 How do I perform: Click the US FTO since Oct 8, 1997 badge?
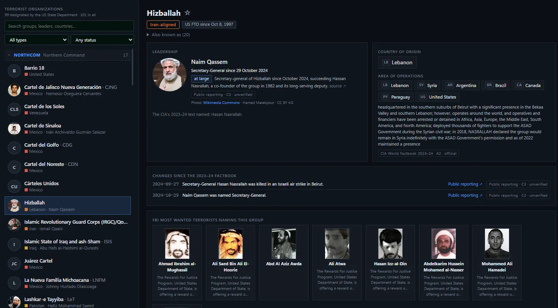[x=209, y=25]
